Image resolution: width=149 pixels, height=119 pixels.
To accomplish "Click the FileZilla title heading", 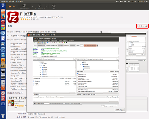I will pos(28,14).
